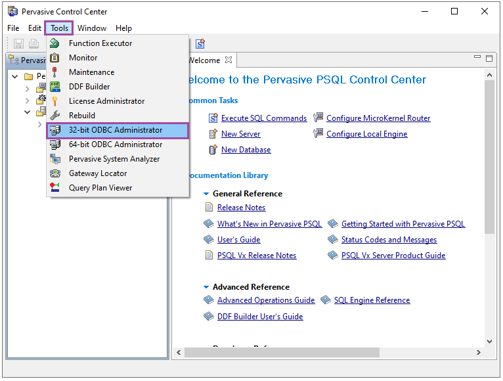Open Configure MicroKernel Router link
The image size is (503, 381).
[x=378, y=118]
